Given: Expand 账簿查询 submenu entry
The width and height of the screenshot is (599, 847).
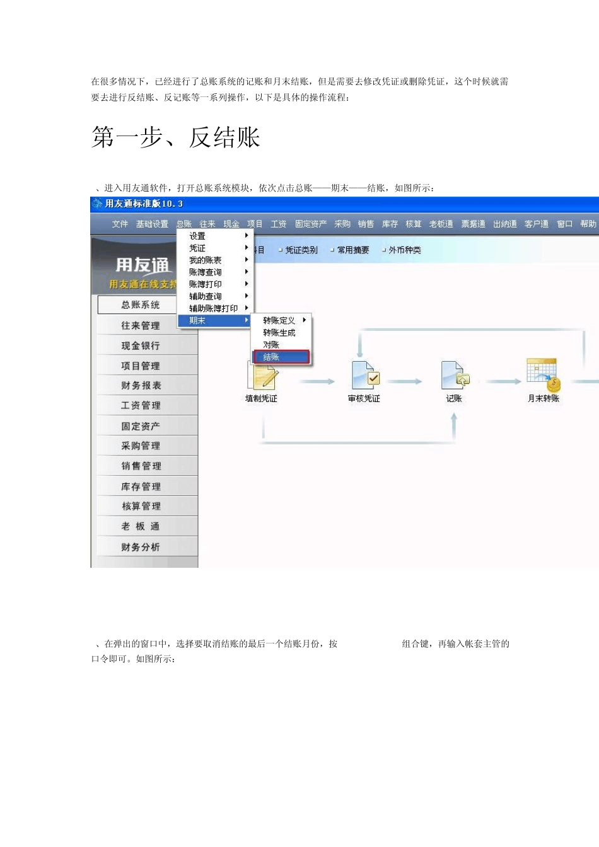Looking at the screenshot, I should click(x=214, y=272).
